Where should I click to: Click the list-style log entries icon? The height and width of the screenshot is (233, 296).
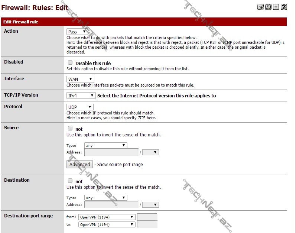(276, 7)
